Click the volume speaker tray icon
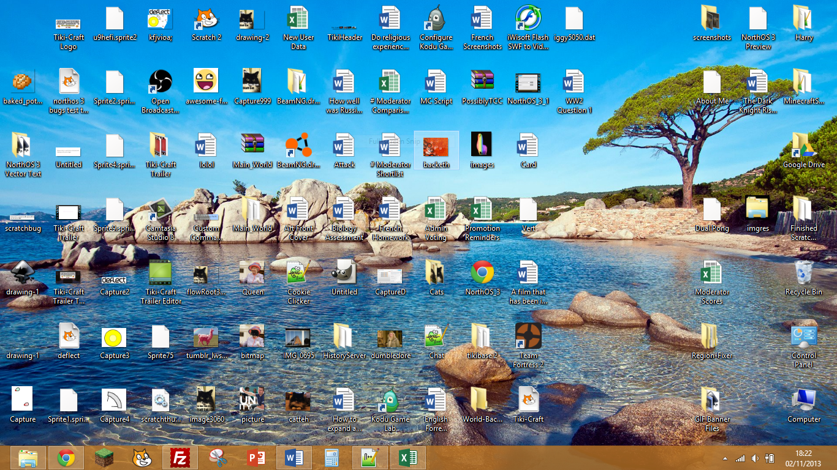 coord(755,458)
